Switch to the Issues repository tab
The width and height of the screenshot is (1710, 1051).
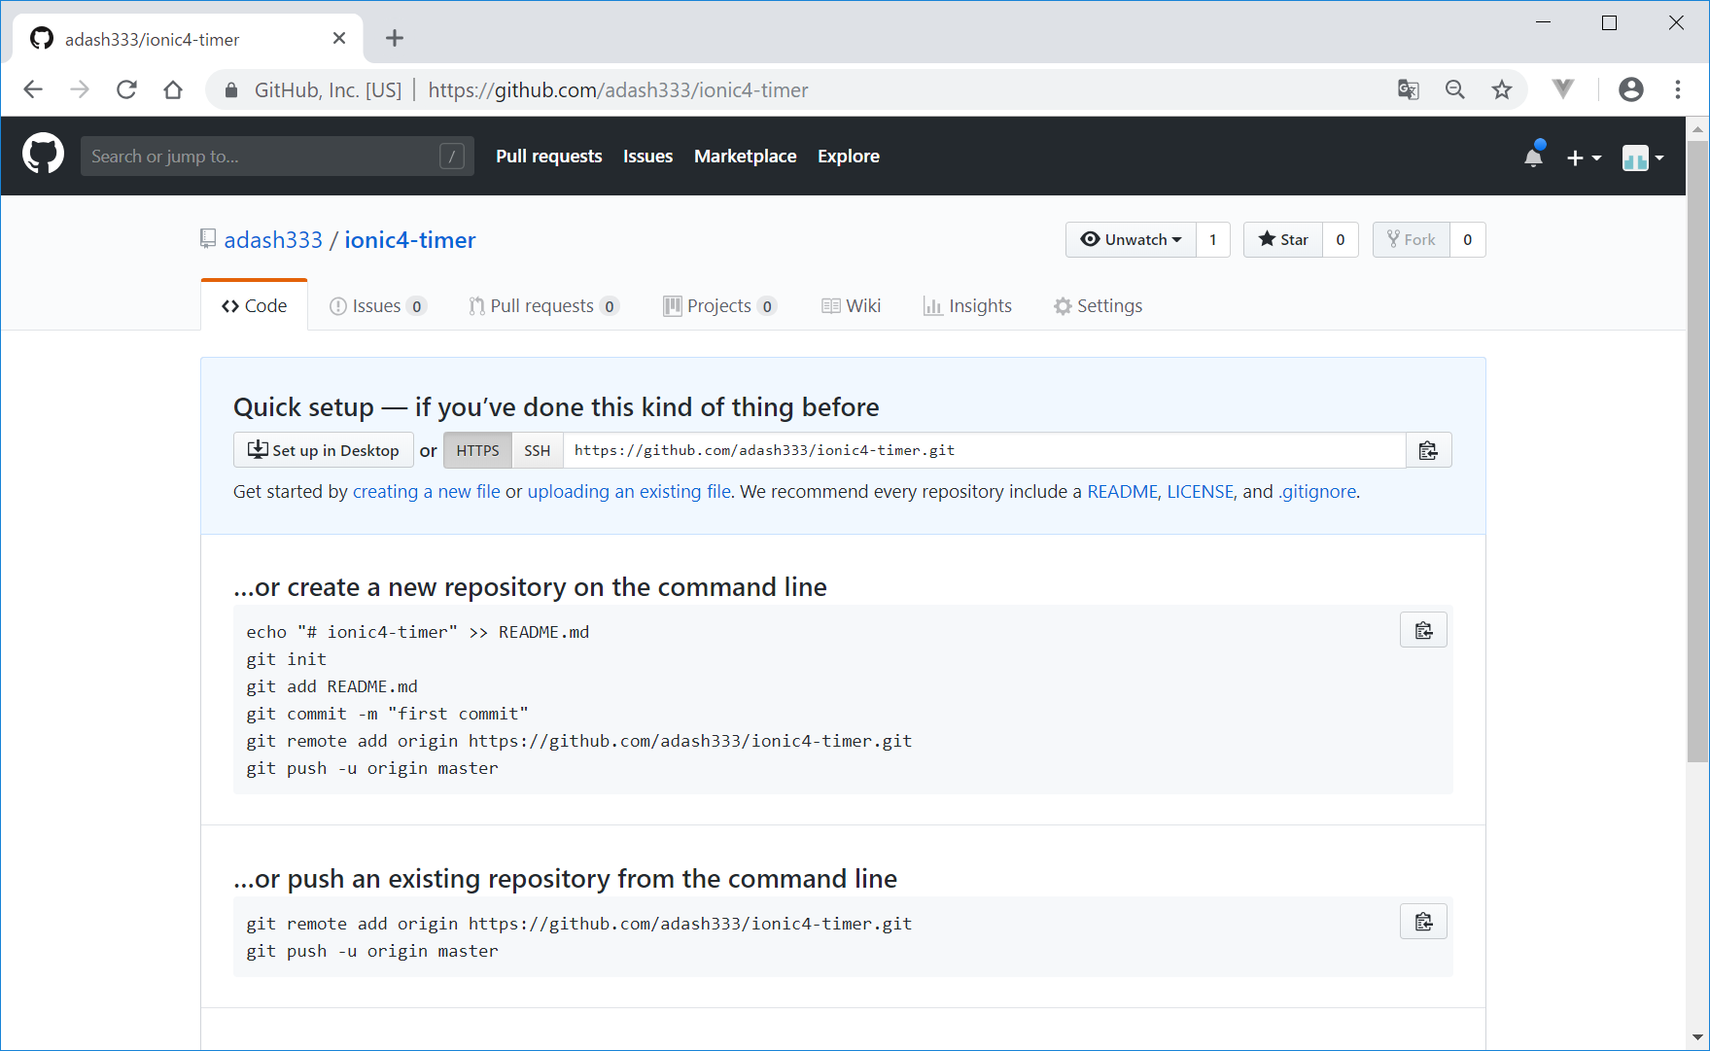(x=377, y=305)
